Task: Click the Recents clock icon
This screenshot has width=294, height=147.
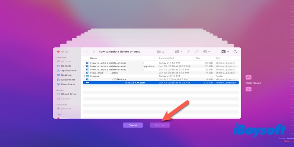Action: point(58,66)
